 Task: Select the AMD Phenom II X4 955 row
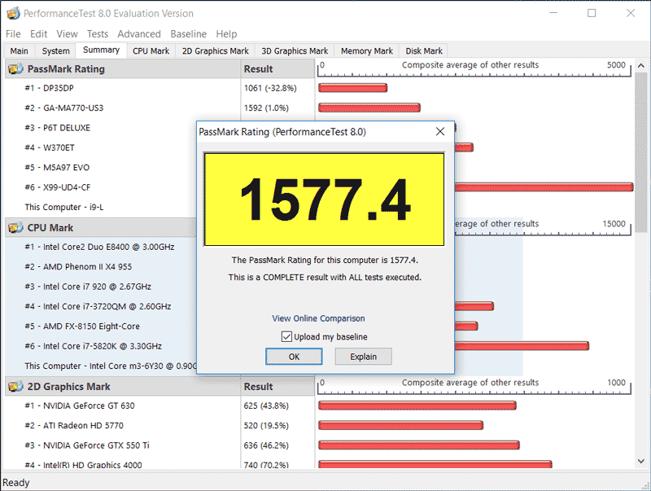[x=100, y=267]
